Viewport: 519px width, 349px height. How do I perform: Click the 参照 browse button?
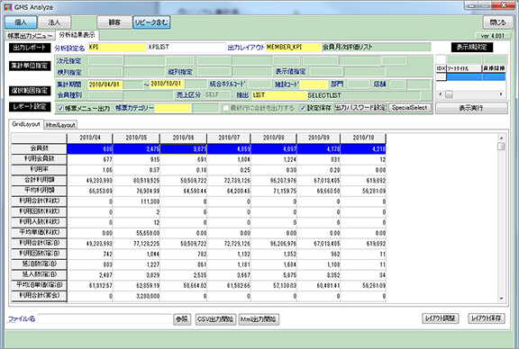click(x=182, y=319)
